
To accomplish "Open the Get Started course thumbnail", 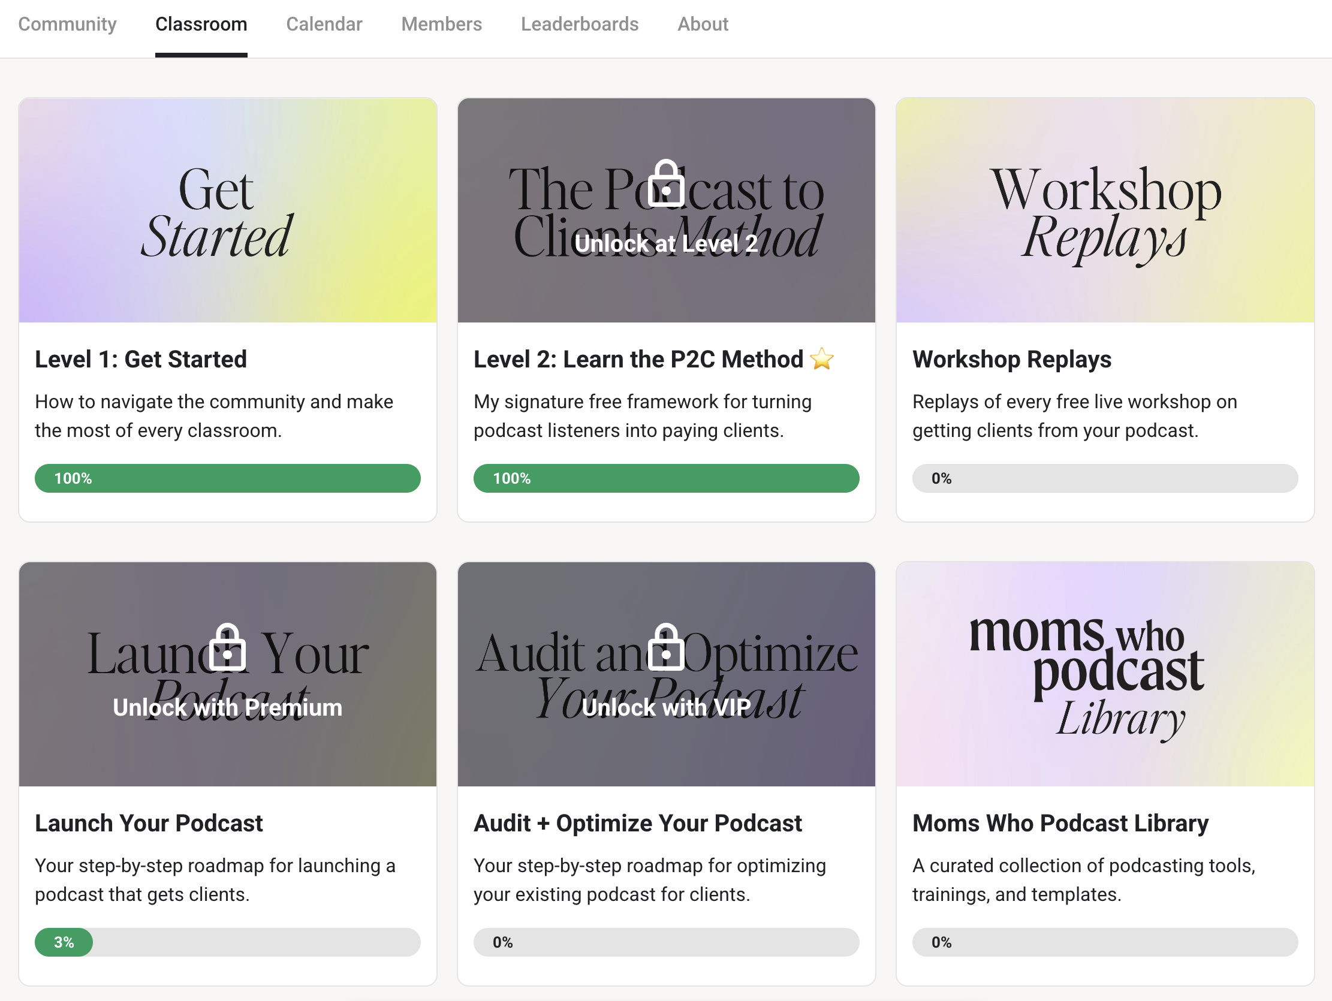I will [x=228, y=210].
